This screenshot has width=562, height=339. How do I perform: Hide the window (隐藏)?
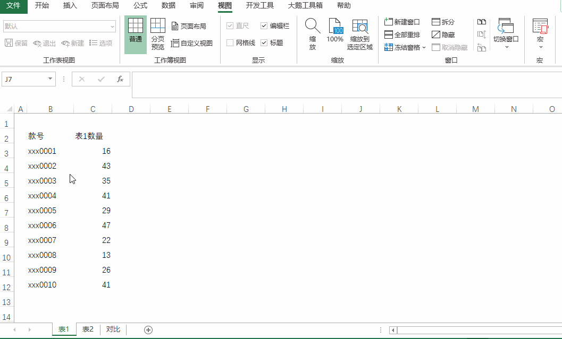443,34
